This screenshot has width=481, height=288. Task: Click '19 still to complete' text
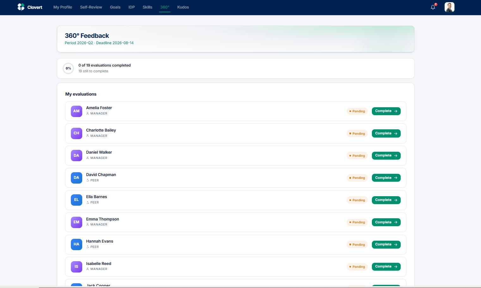pos(93,71)
